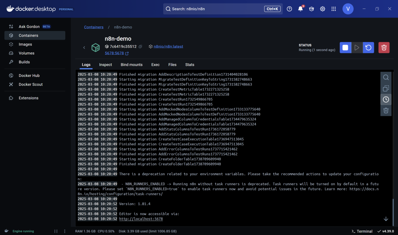Click 'Editor is now accessible via:' log line

(149, 214)
